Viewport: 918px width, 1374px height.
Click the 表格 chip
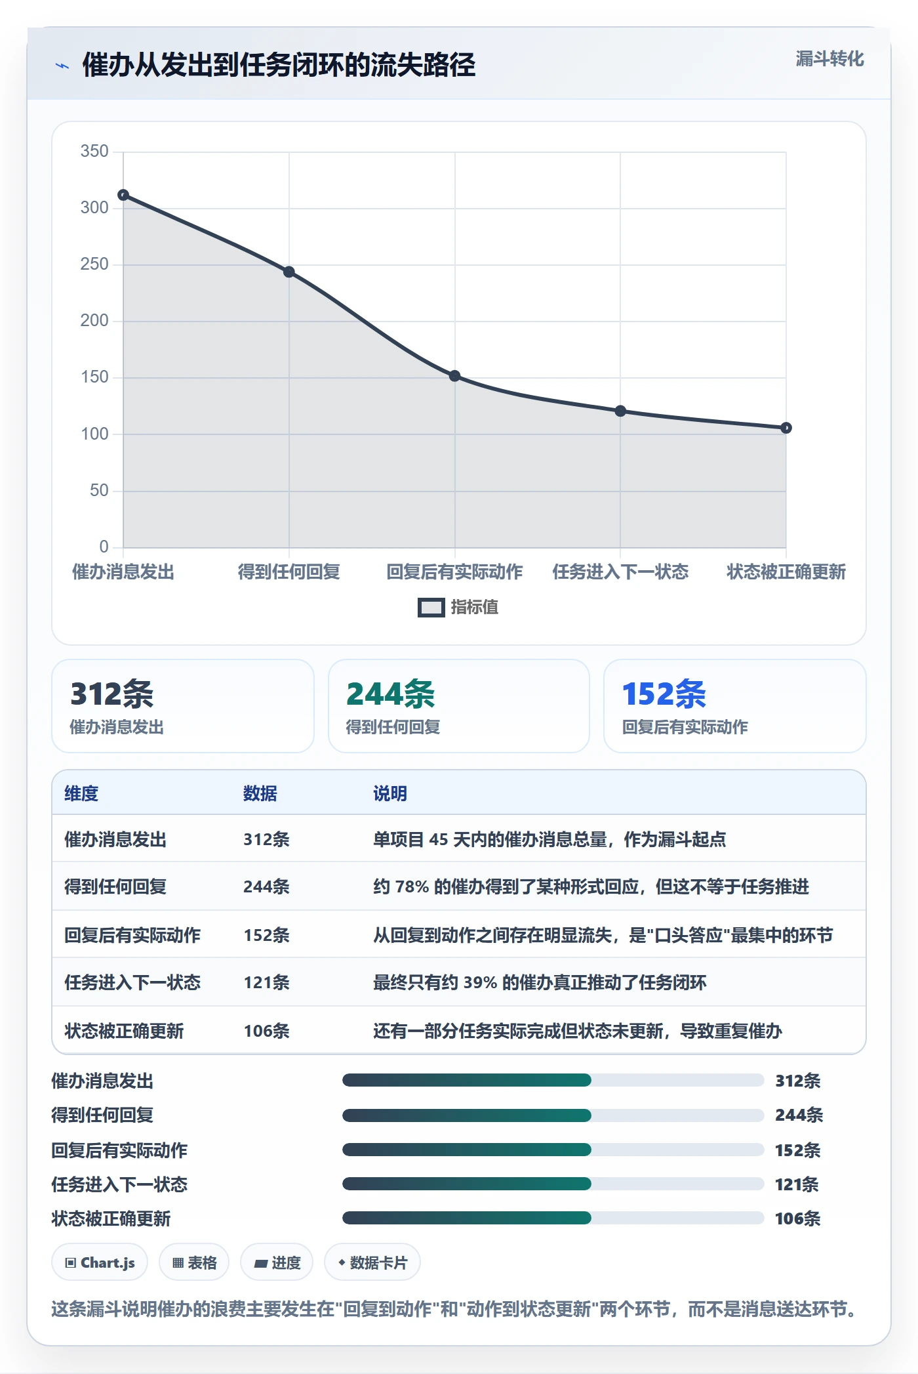point(194,1262)
